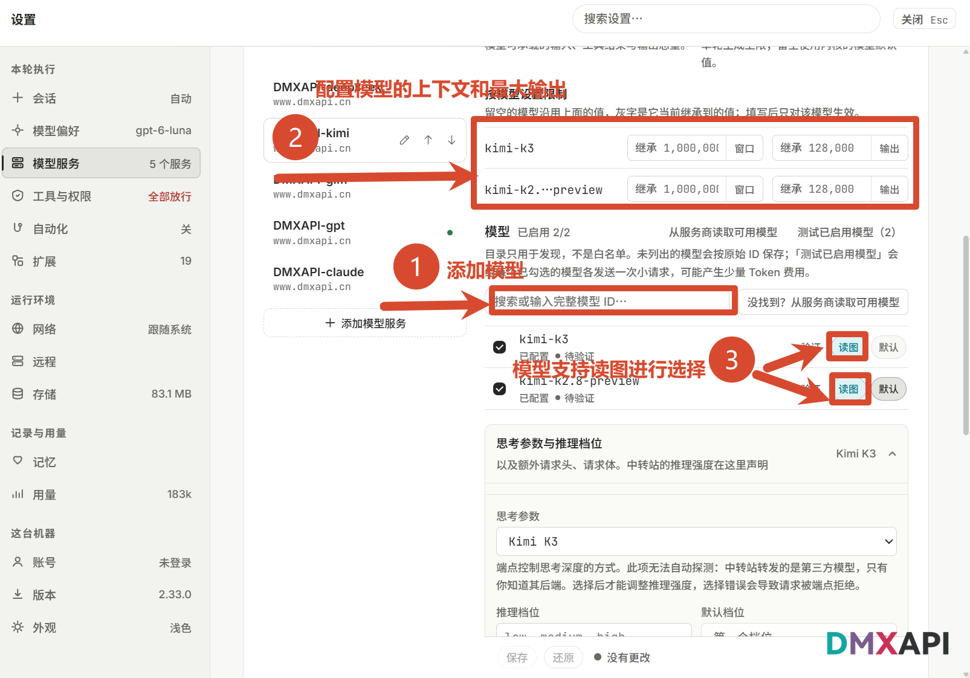Edit the kimi service with pencil icon

(x=404, y=140)
